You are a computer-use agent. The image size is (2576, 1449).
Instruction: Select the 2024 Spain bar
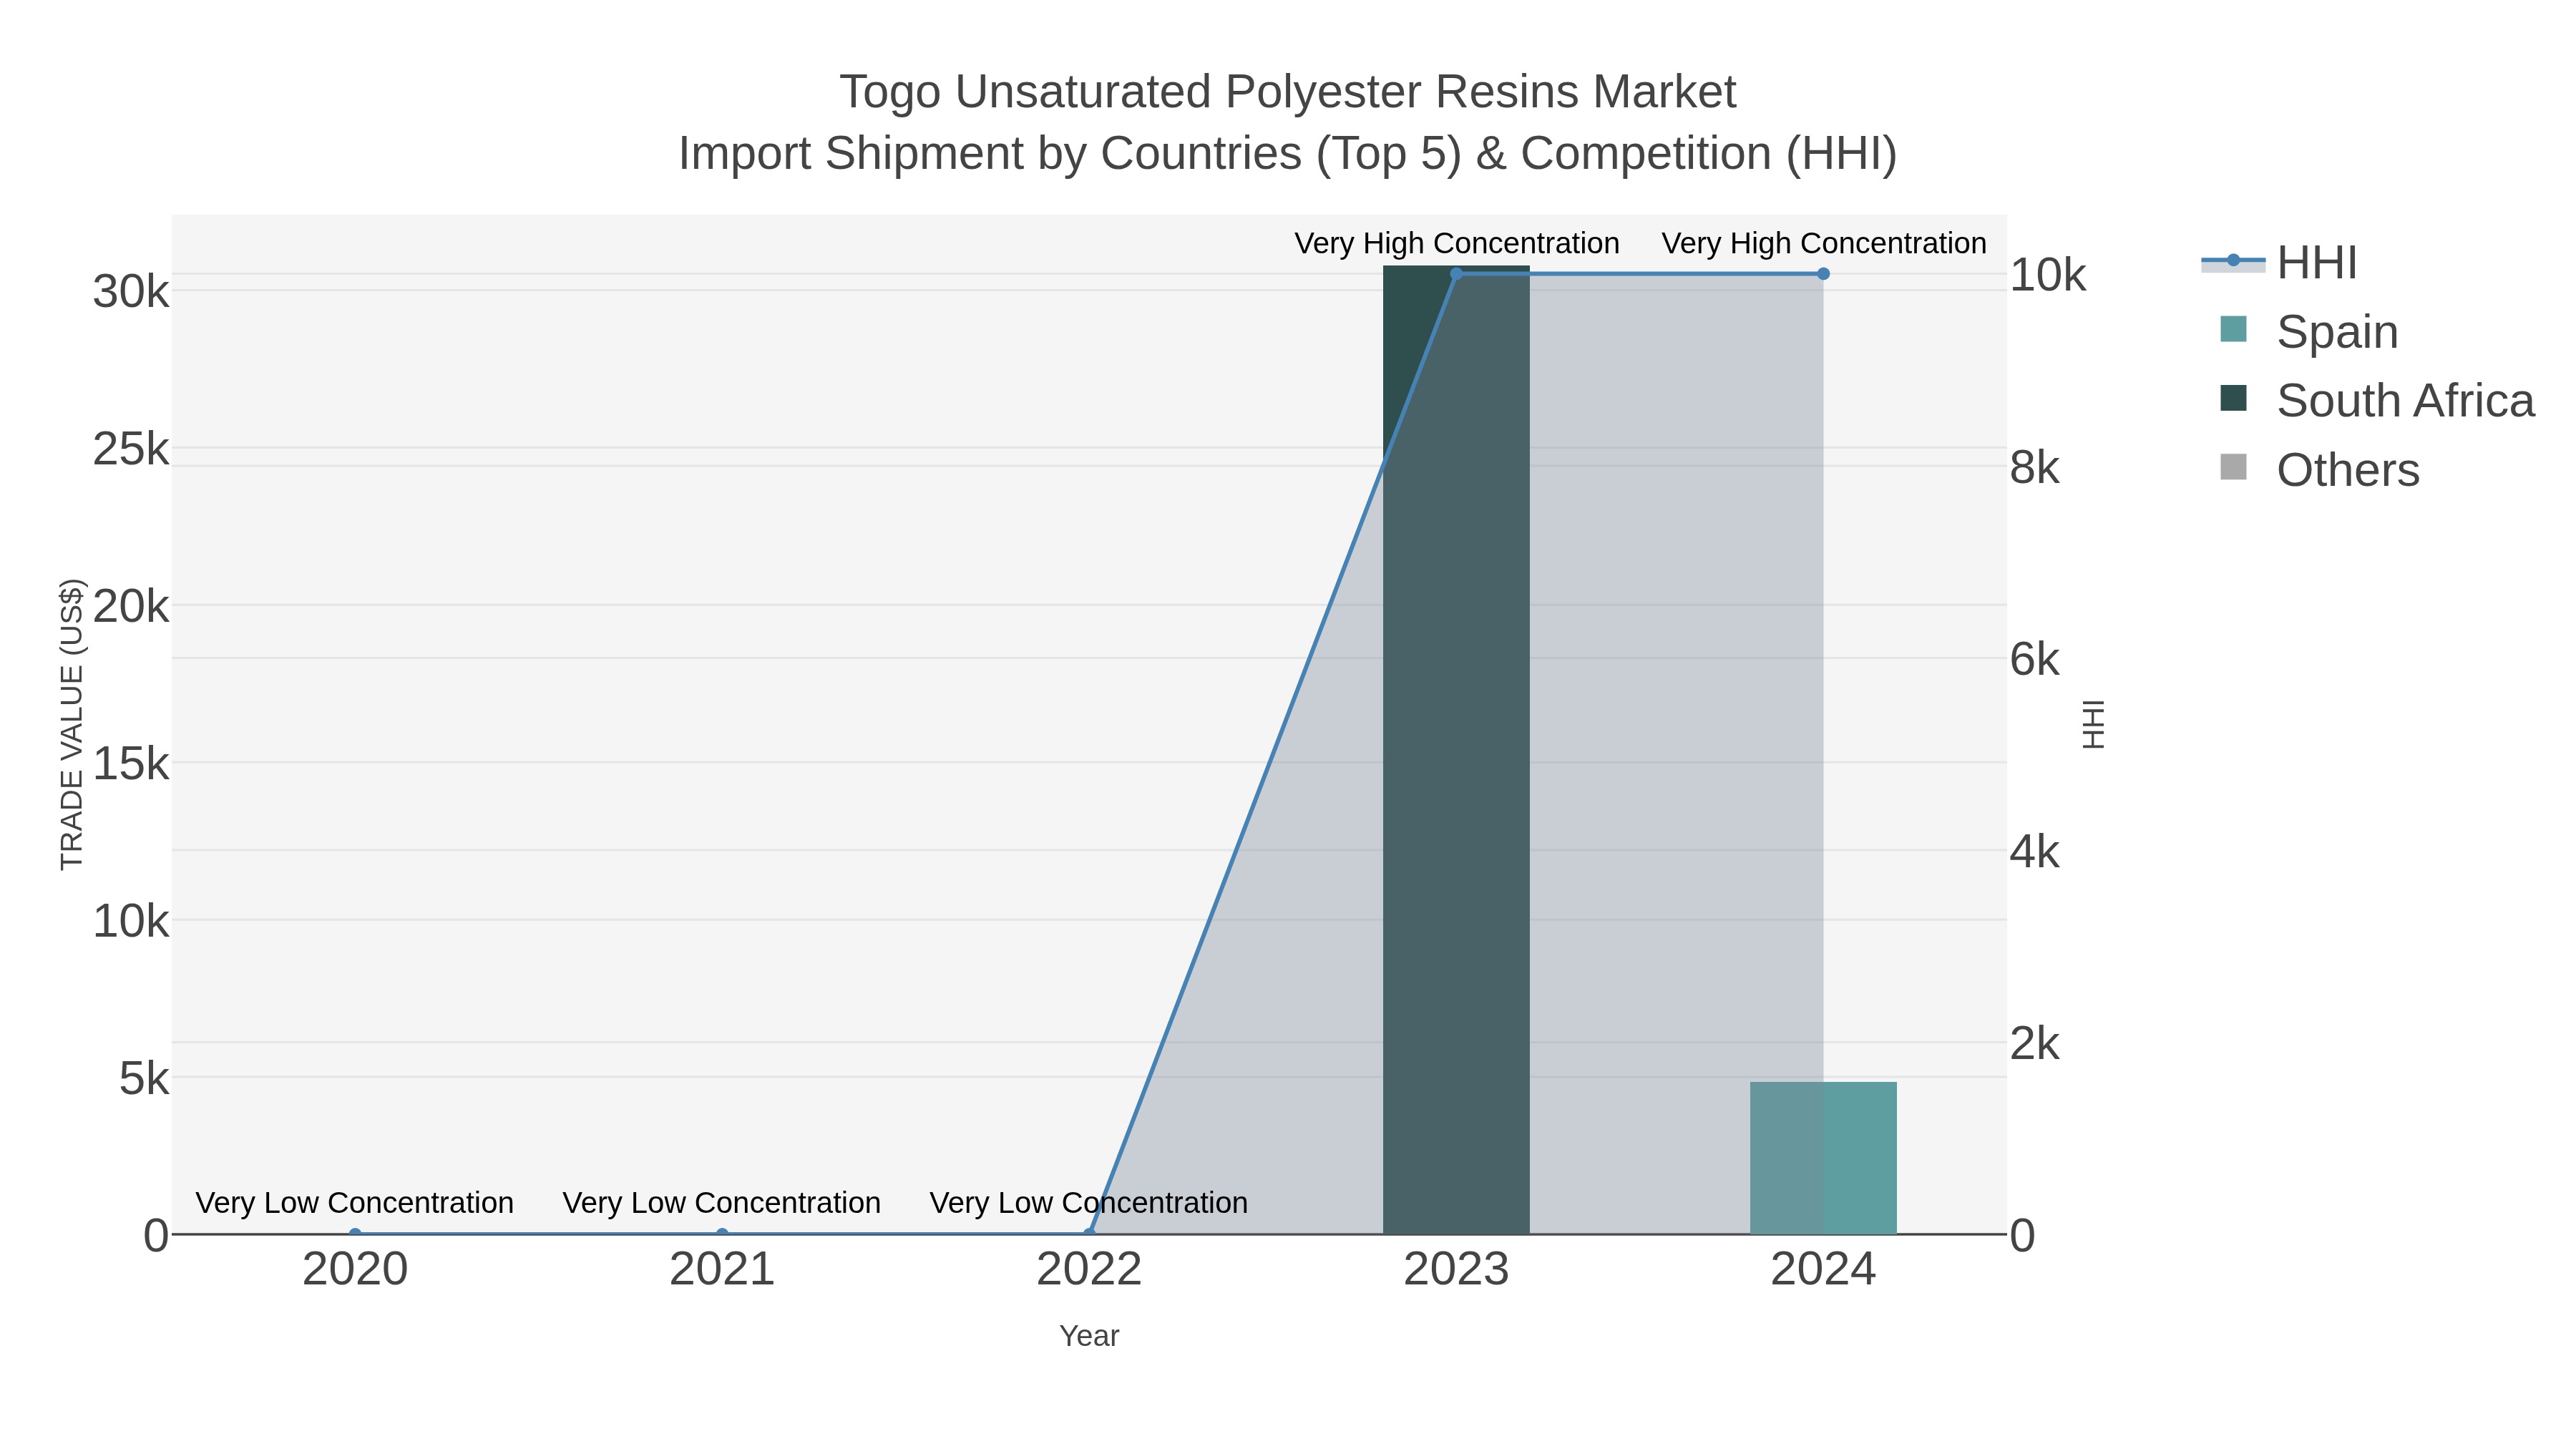(1823, 1158)
